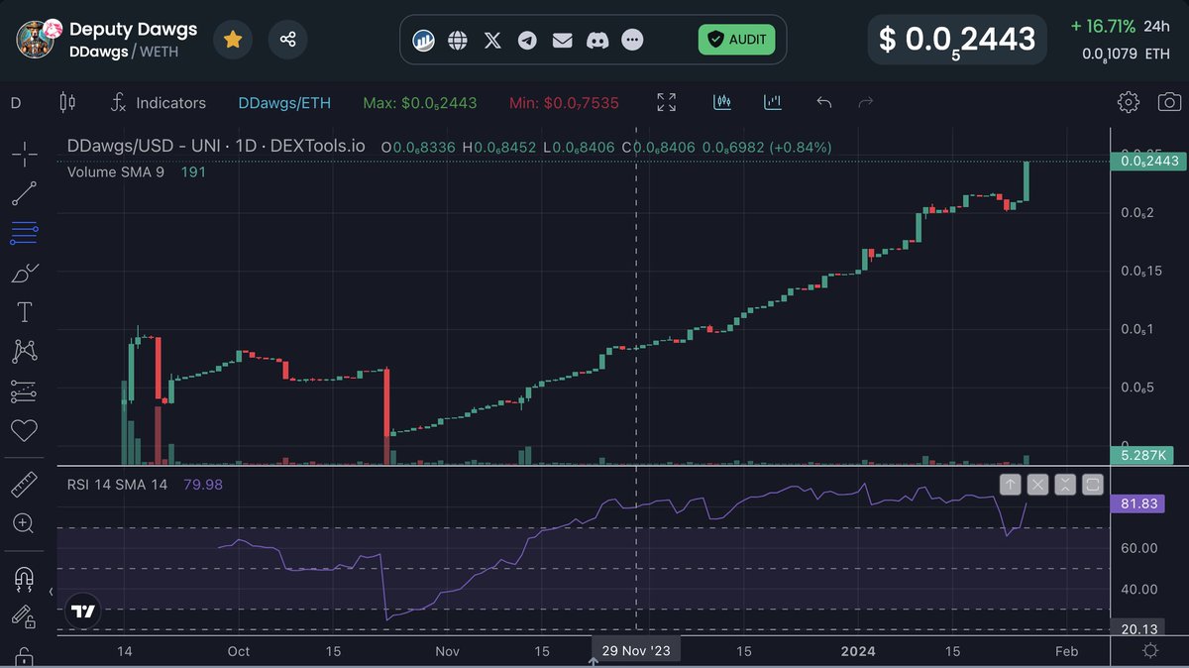Open the Discord link icon
The image size is (1189, 668).
pos(596,41)
